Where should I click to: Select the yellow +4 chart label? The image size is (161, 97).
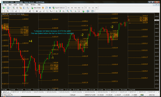[x=30, y=41]
